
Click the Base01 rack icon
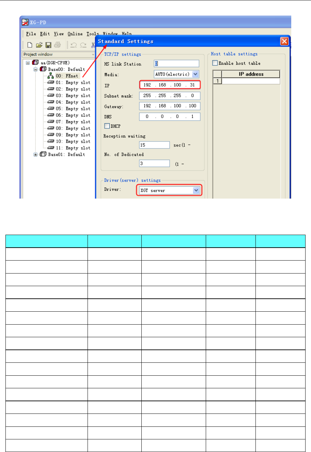43,154
